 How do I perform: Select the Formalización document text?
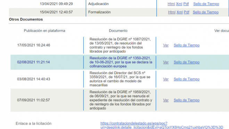(x=99, y=12)
